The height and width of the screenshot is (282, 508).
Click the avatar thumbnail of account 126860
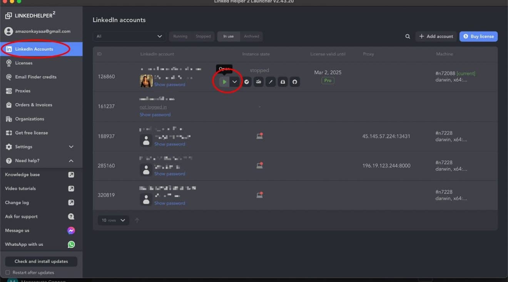(x=146, y=81)
